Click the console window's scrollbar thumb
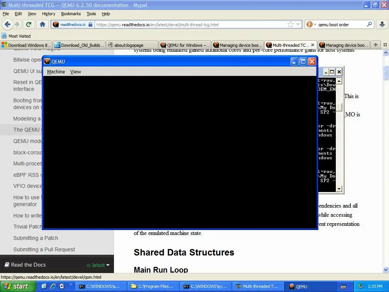The width and height of the screenshot is (389, 292). tap(339, 107)
